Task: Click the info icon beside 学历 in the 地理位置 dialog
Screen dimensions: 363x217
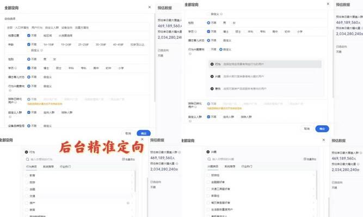Action: [x=16, y=68]
